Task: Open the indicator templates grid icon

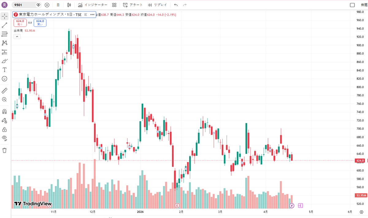Action: (114, 5)
